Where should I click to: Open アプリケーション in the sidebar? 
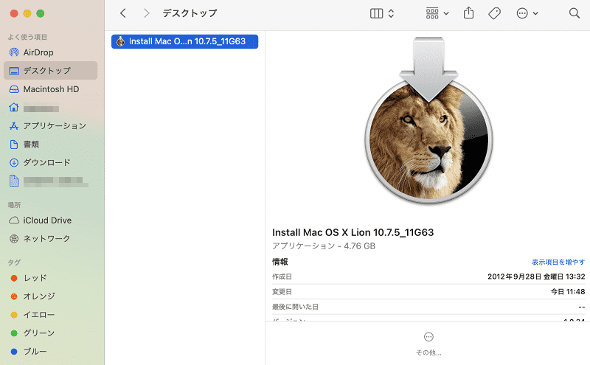tap(50, 125)
